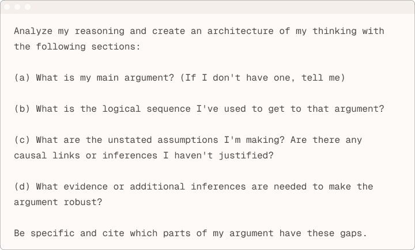Click the first window dot (close)

(x=7, y=7)
